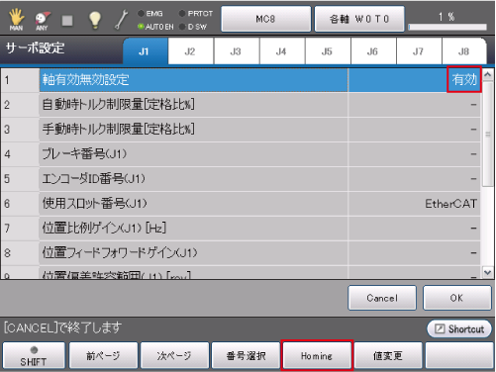
Task: Select the J1 tab
Action: [146, 51]
